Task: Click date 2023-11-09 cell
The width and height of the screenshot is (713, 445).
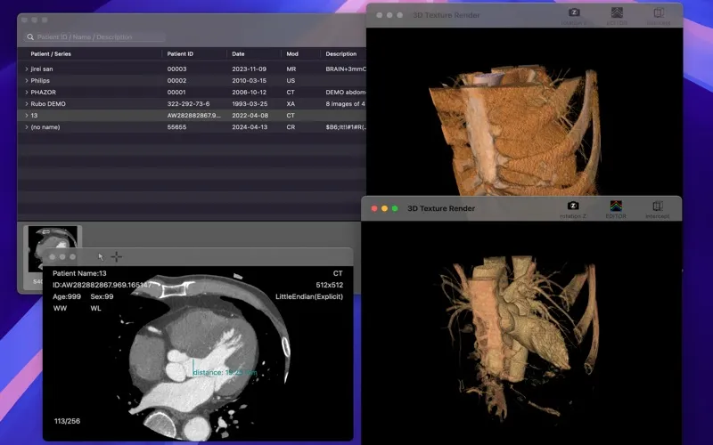Action: coord(250,69)
